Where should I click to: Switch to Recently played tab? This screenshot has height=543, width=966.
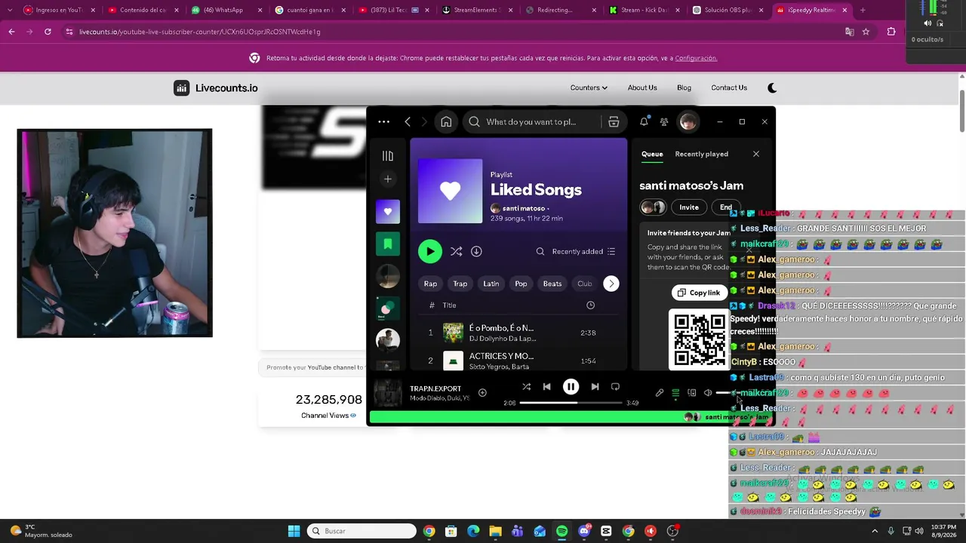[701, 154]
